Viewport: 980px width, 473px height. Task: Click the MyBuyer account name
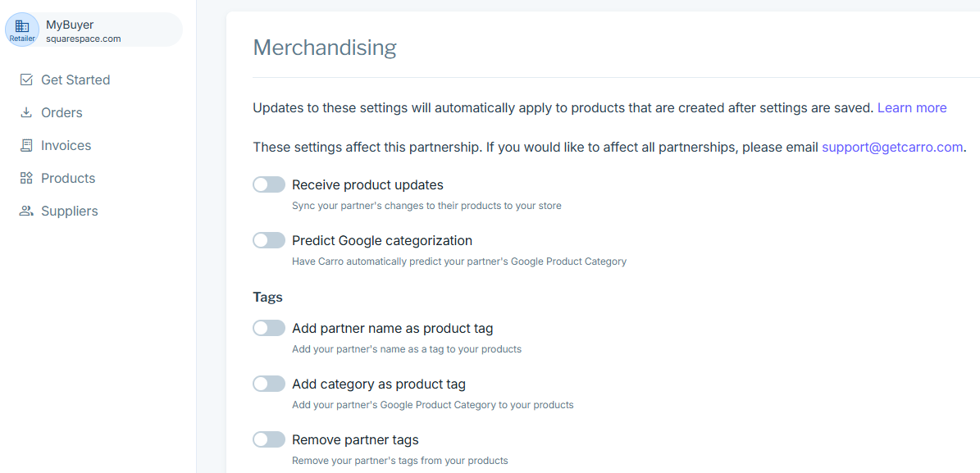tap(70, 25)
